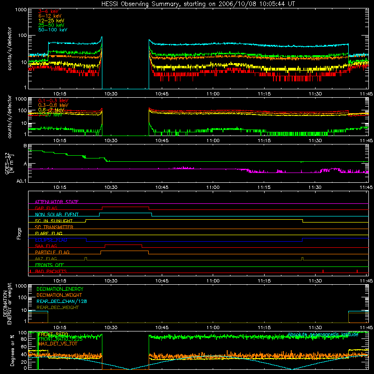Click the GOES-12 axis label

click(x=9, y=164)
